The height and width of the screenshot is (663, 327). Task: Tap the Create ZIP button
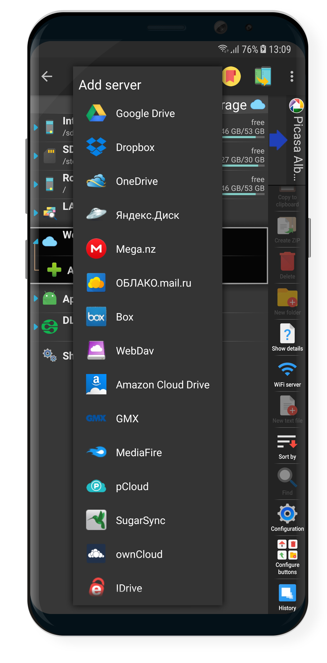[287, 230]
